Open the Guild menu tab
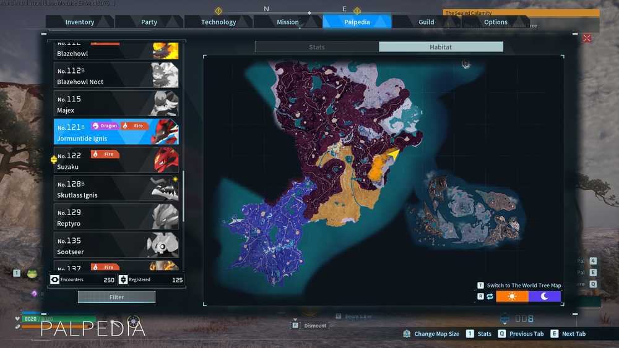Screen dimensions: 619x348 [426, 22]
